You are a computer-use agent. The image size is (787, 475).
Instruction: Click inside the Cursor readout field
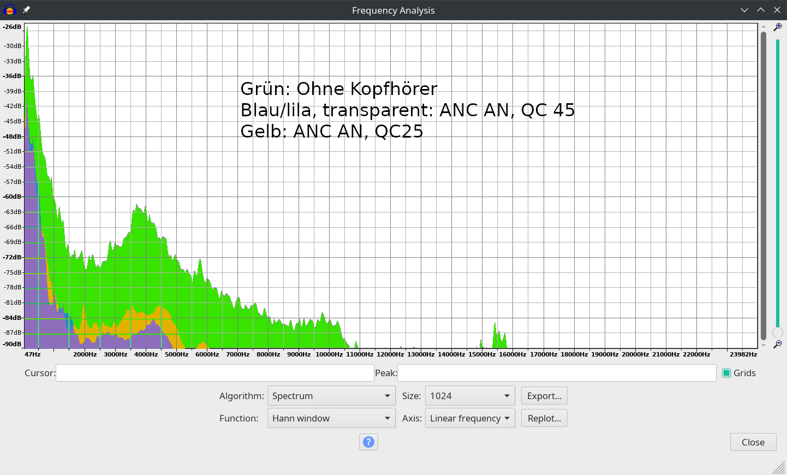(x=214, y=373)
